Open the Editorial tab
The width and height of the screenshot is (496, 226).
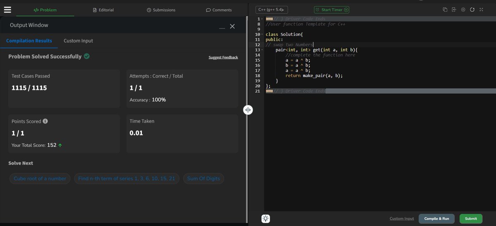(x=103, y=10)
